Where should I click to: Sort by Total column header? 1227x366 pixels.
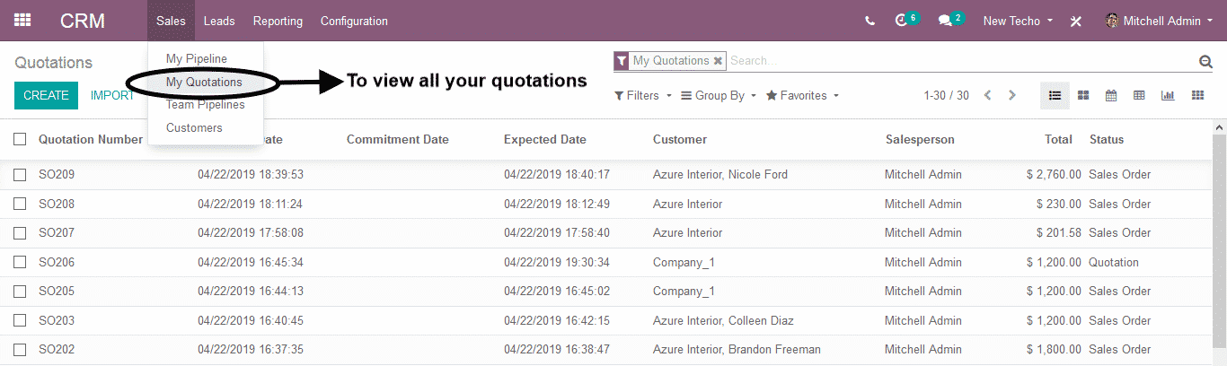(1058, 139)
